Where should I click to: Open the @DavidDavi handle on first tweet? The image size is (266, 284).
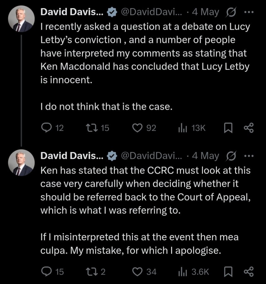pos(151,12)
